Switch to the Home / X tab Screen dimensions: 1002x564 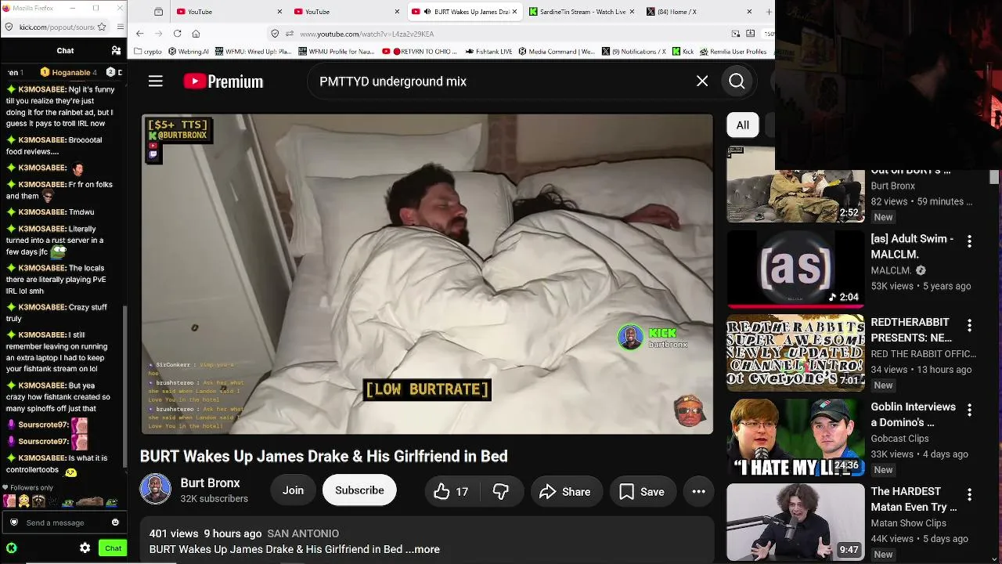click(x=698, y=12)
